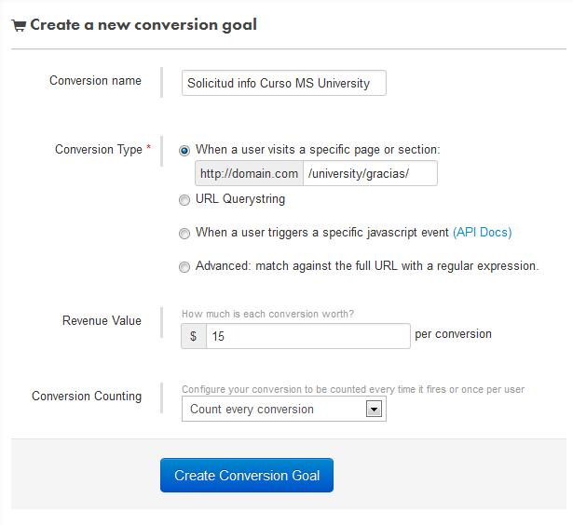573x525 pixels.
Task: Select Advanced regular expression radio option
Action: click(184, 267)
